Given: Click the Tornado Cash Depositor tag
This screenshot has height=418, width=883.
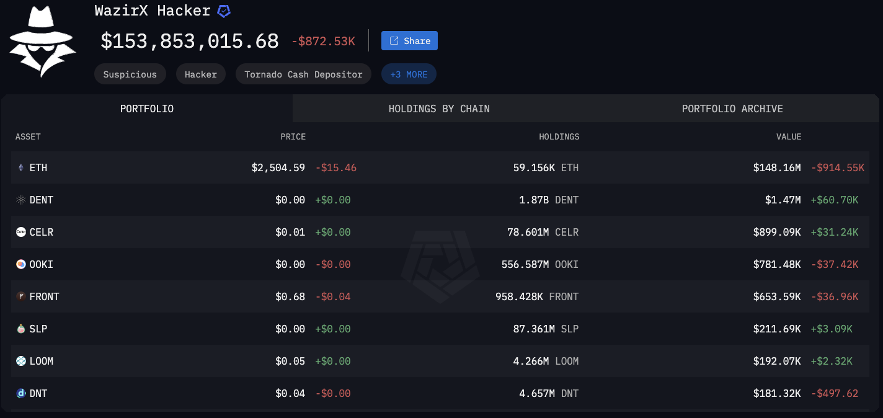Looking at the screenshot, I should point(303,74).
